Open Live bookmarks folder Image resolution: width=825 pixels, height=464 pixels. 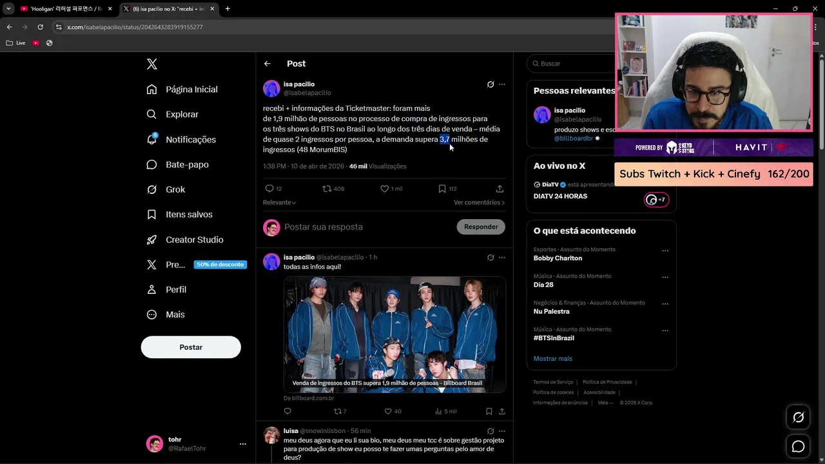coord(15,43)
